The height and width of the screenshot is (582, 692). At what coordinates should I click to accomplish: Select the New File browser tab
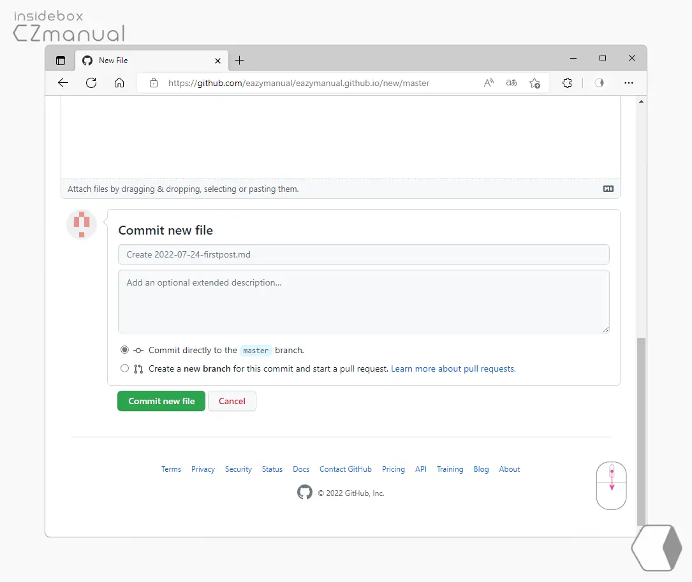pos(151,61)
